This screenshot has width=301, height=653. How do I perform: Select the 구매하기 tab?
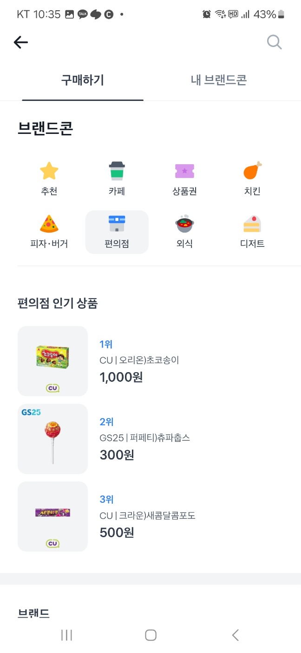82,80
